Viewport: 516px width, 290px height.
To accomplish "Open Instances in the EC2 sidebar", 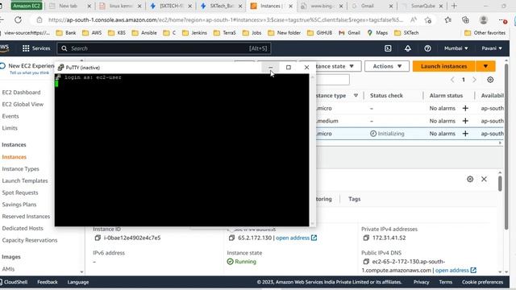I will [x=15, y=157].
